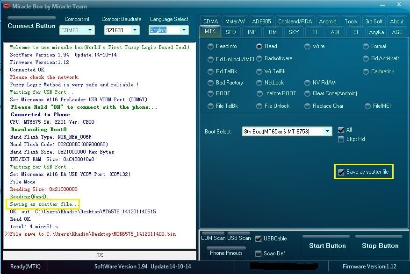Screen dimensions: 410x274
Task: Switch to the ADI tab
Action: [335, 32]
